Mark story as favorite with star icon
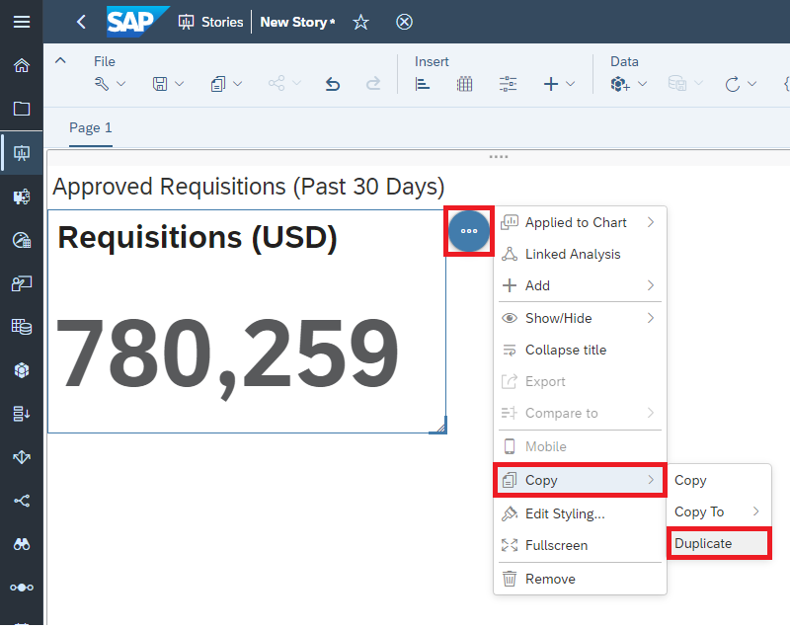Viewport: 790px width, 629px height. [360, 22]
